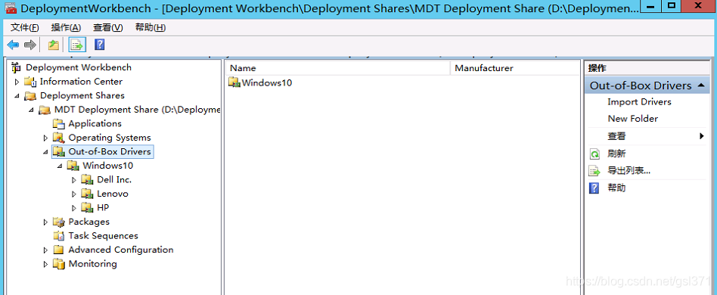Click the MDT Deployment Share folder icon

pos(45,110)
